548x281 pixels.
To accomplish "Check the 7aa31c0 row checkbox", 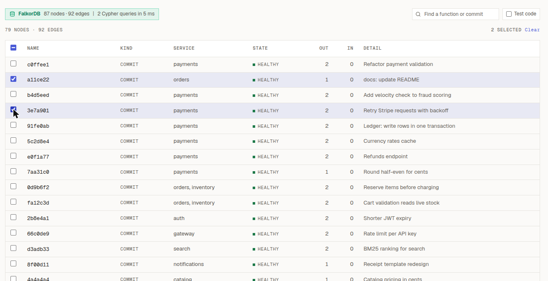I will (13, 171).
